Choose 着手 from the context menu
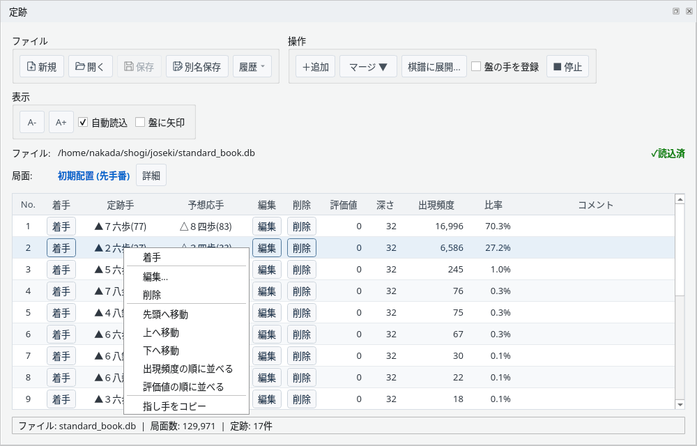 pos(186,257)
